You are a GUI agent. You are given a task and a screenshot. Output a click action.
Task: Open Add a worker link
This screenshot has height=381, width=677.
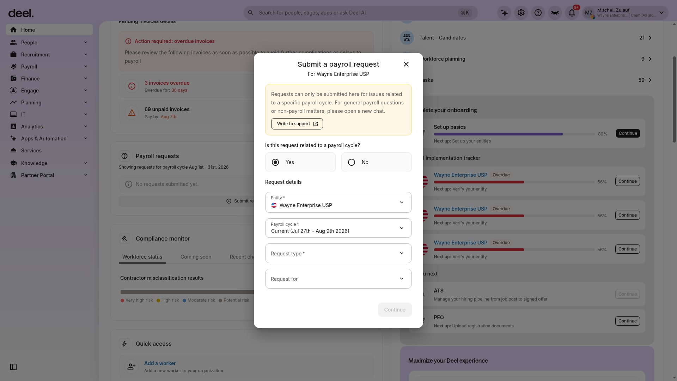pos(160,363)
